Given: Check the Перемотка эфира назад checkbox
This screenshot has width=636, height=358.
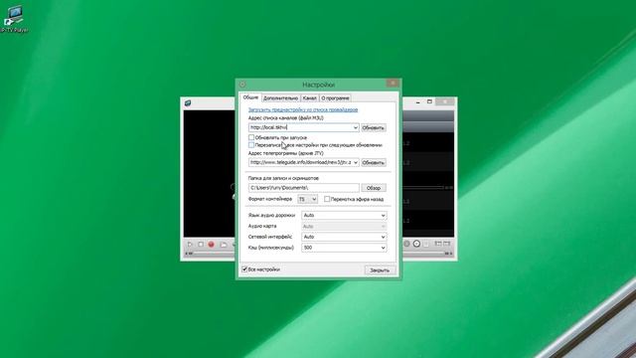Looking at the screenshot, I should tap(327, 199).
